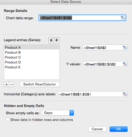Select Product A in the series list

click(32, 47)
